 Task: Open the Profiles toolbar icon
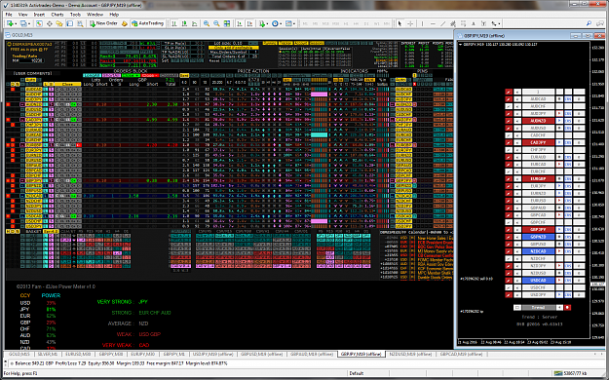[23, 23]
